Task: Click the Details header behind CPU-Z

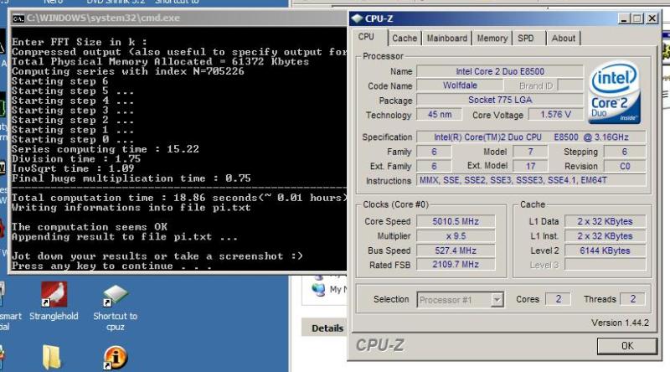Action: pyautogui.click(x=327, y=328)
